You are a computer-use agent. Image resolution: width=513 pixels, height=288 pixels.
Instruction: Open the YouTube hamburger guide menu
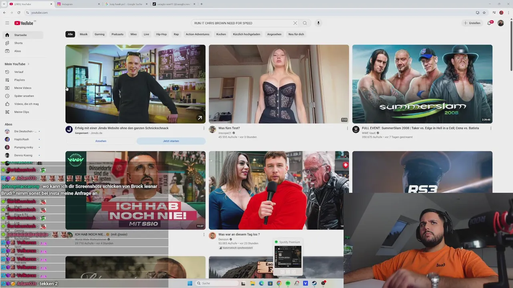7,23
